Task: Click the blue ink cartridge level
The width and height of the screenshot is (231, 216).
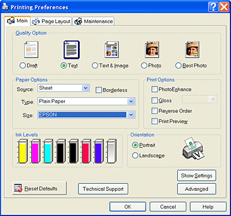Action: [99, 151]
